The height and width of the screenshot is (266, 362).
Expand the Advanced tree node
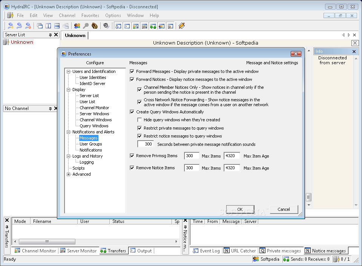68,175
